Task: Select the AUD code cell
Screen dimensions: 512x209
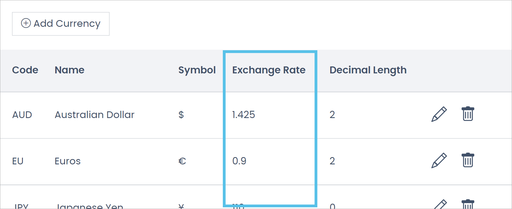Action: (22, 114)
